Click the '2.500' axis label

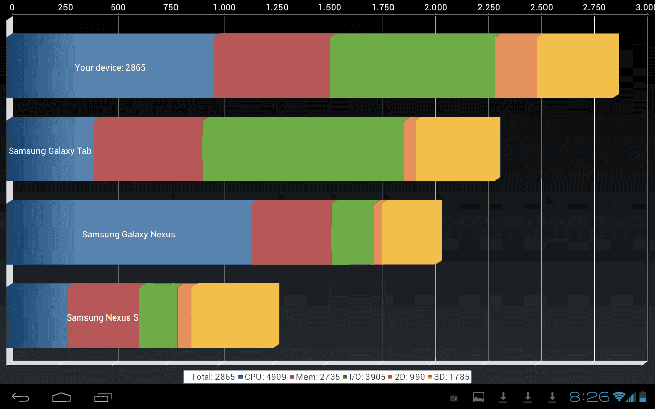click(542, 7)
